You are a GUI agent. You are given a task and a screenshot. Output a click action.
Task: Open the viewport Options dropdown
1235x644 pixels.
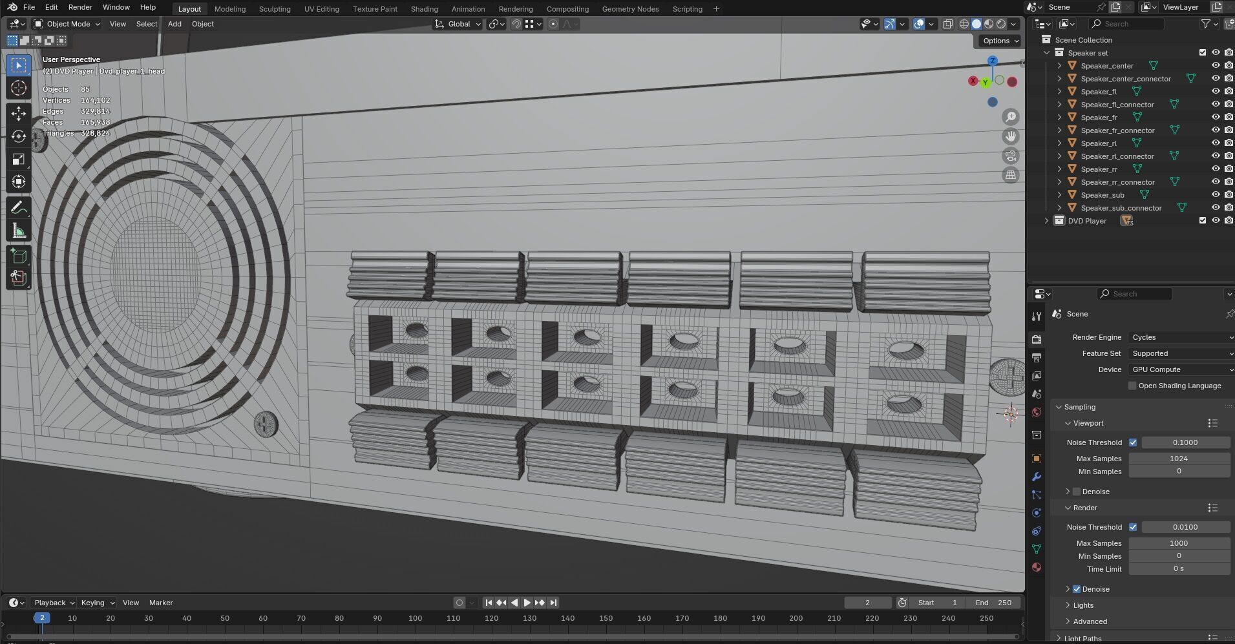(999, 41)
